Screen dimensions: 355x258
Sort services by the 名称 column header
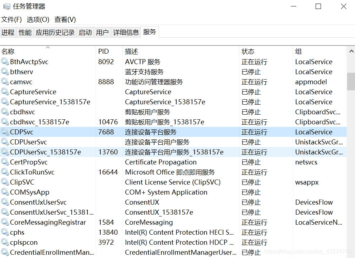click(48, 51)
